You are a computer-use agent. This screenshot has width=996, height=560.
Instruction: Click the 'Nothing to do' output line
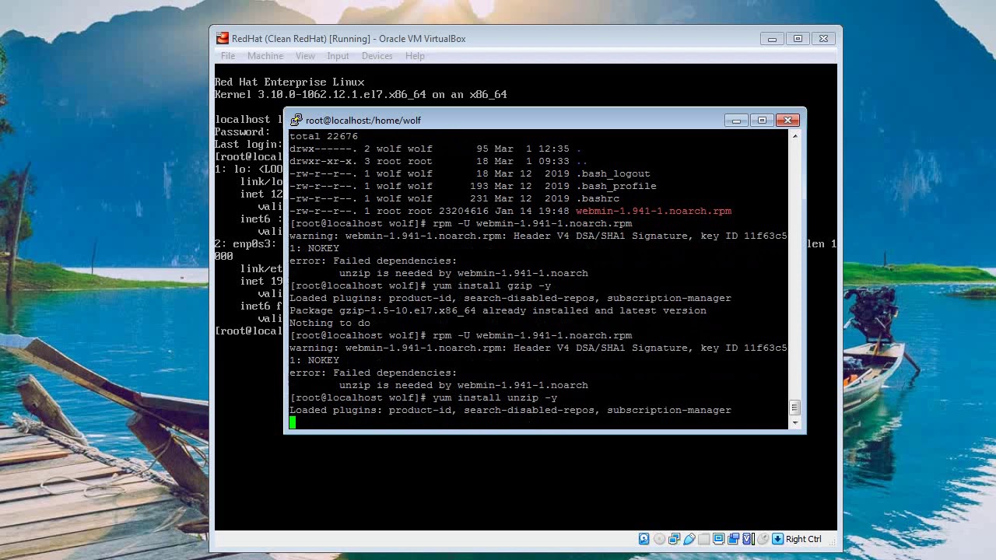click(x=330, y=323)
